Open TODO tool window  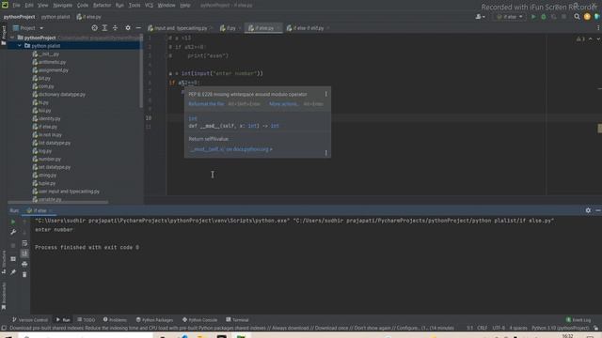point(87,319)
